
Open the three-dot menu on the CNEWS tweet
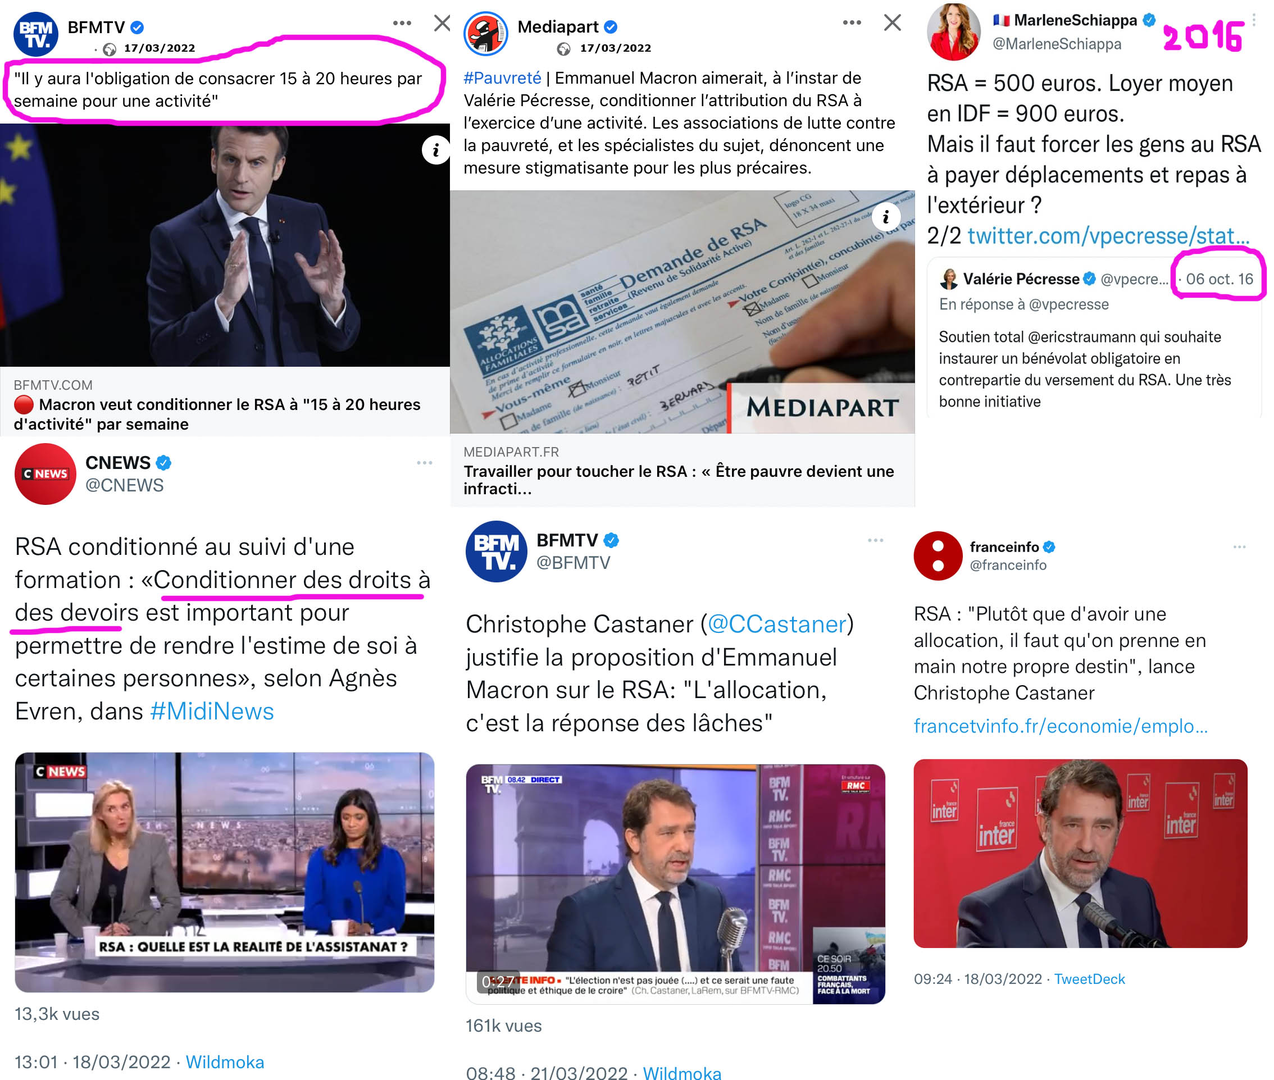click(424, 463)
